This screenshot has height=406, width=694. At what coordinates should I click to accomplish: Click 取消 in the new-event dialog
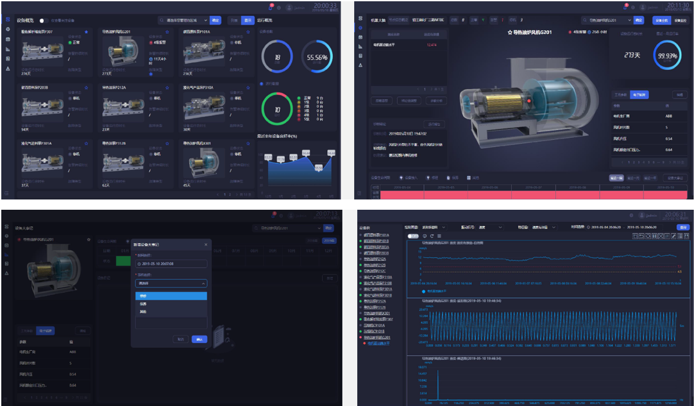click(181, 339)
